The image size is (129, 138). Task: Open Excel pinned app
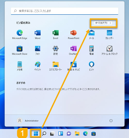click(55, 34)
